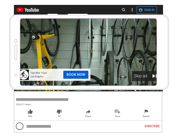Viewport: 177px width, 136px height.
Task: Click the SUBSCRIBE link
Action: click(152, 126)
